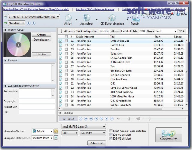192x150 pixels.
Task: Disable ID3-V1 aktiviert
Action: click(x=111, y=134)
